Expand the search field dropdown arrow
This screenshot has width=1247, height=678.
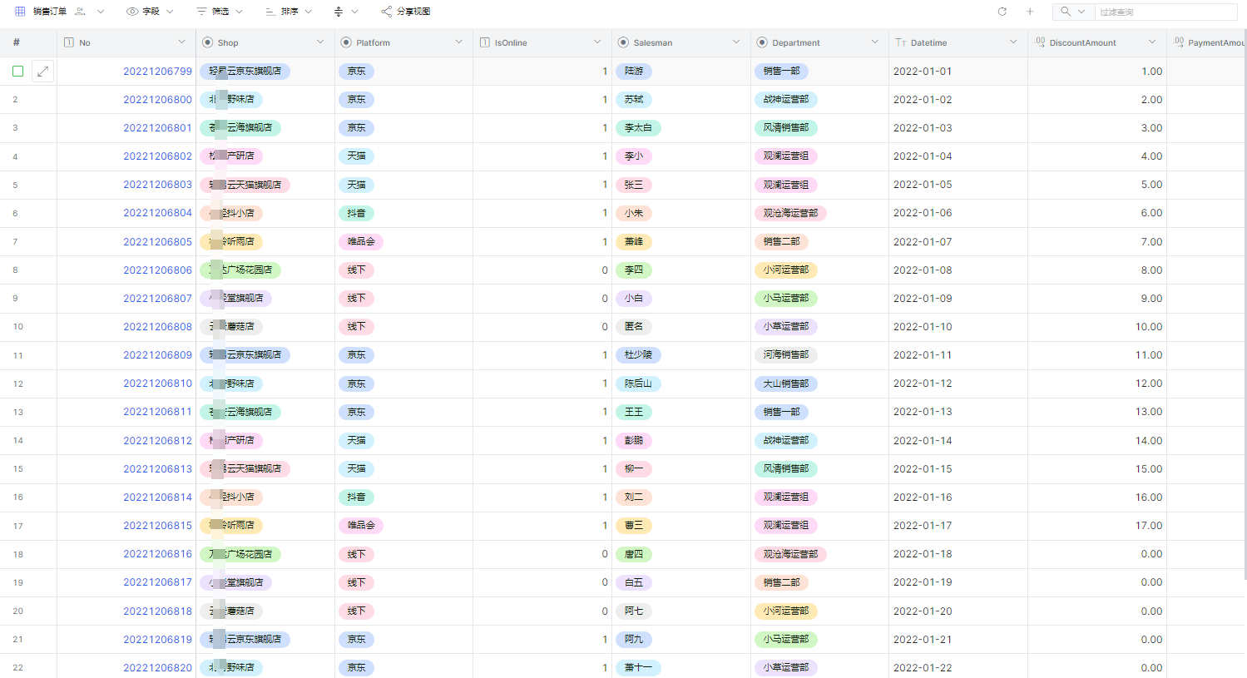[1081, 12]
